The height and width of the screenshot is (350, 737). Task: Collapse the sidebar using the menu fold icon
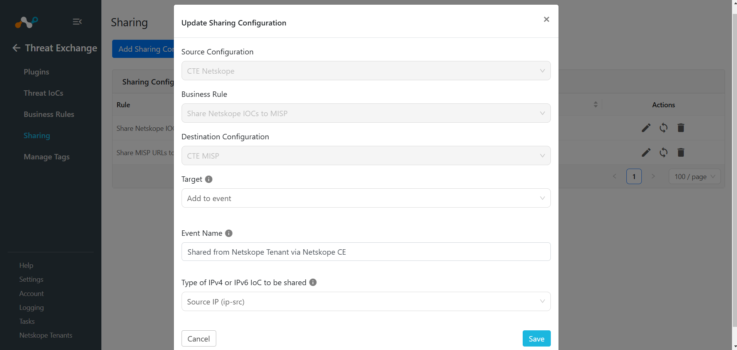point(77,22)
